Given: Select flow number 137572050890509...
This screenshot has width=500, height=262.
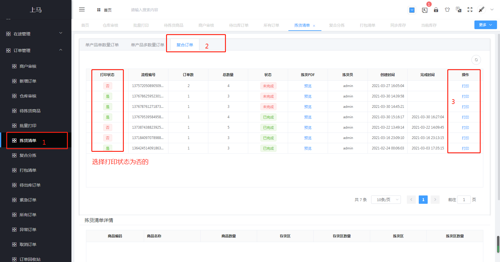Looking at the screenshot, I should 148,86.
